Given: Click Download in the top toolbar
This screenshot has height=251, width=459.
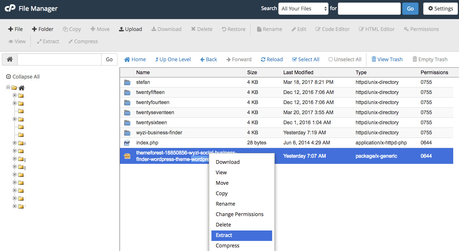Looking at the screenshot, I should pos(166,29).
